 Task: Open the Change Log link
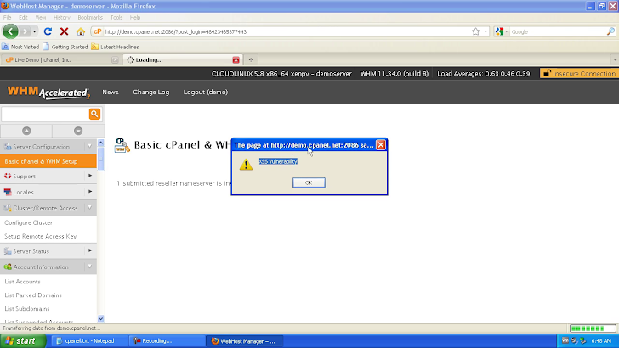tap(150, 92)
